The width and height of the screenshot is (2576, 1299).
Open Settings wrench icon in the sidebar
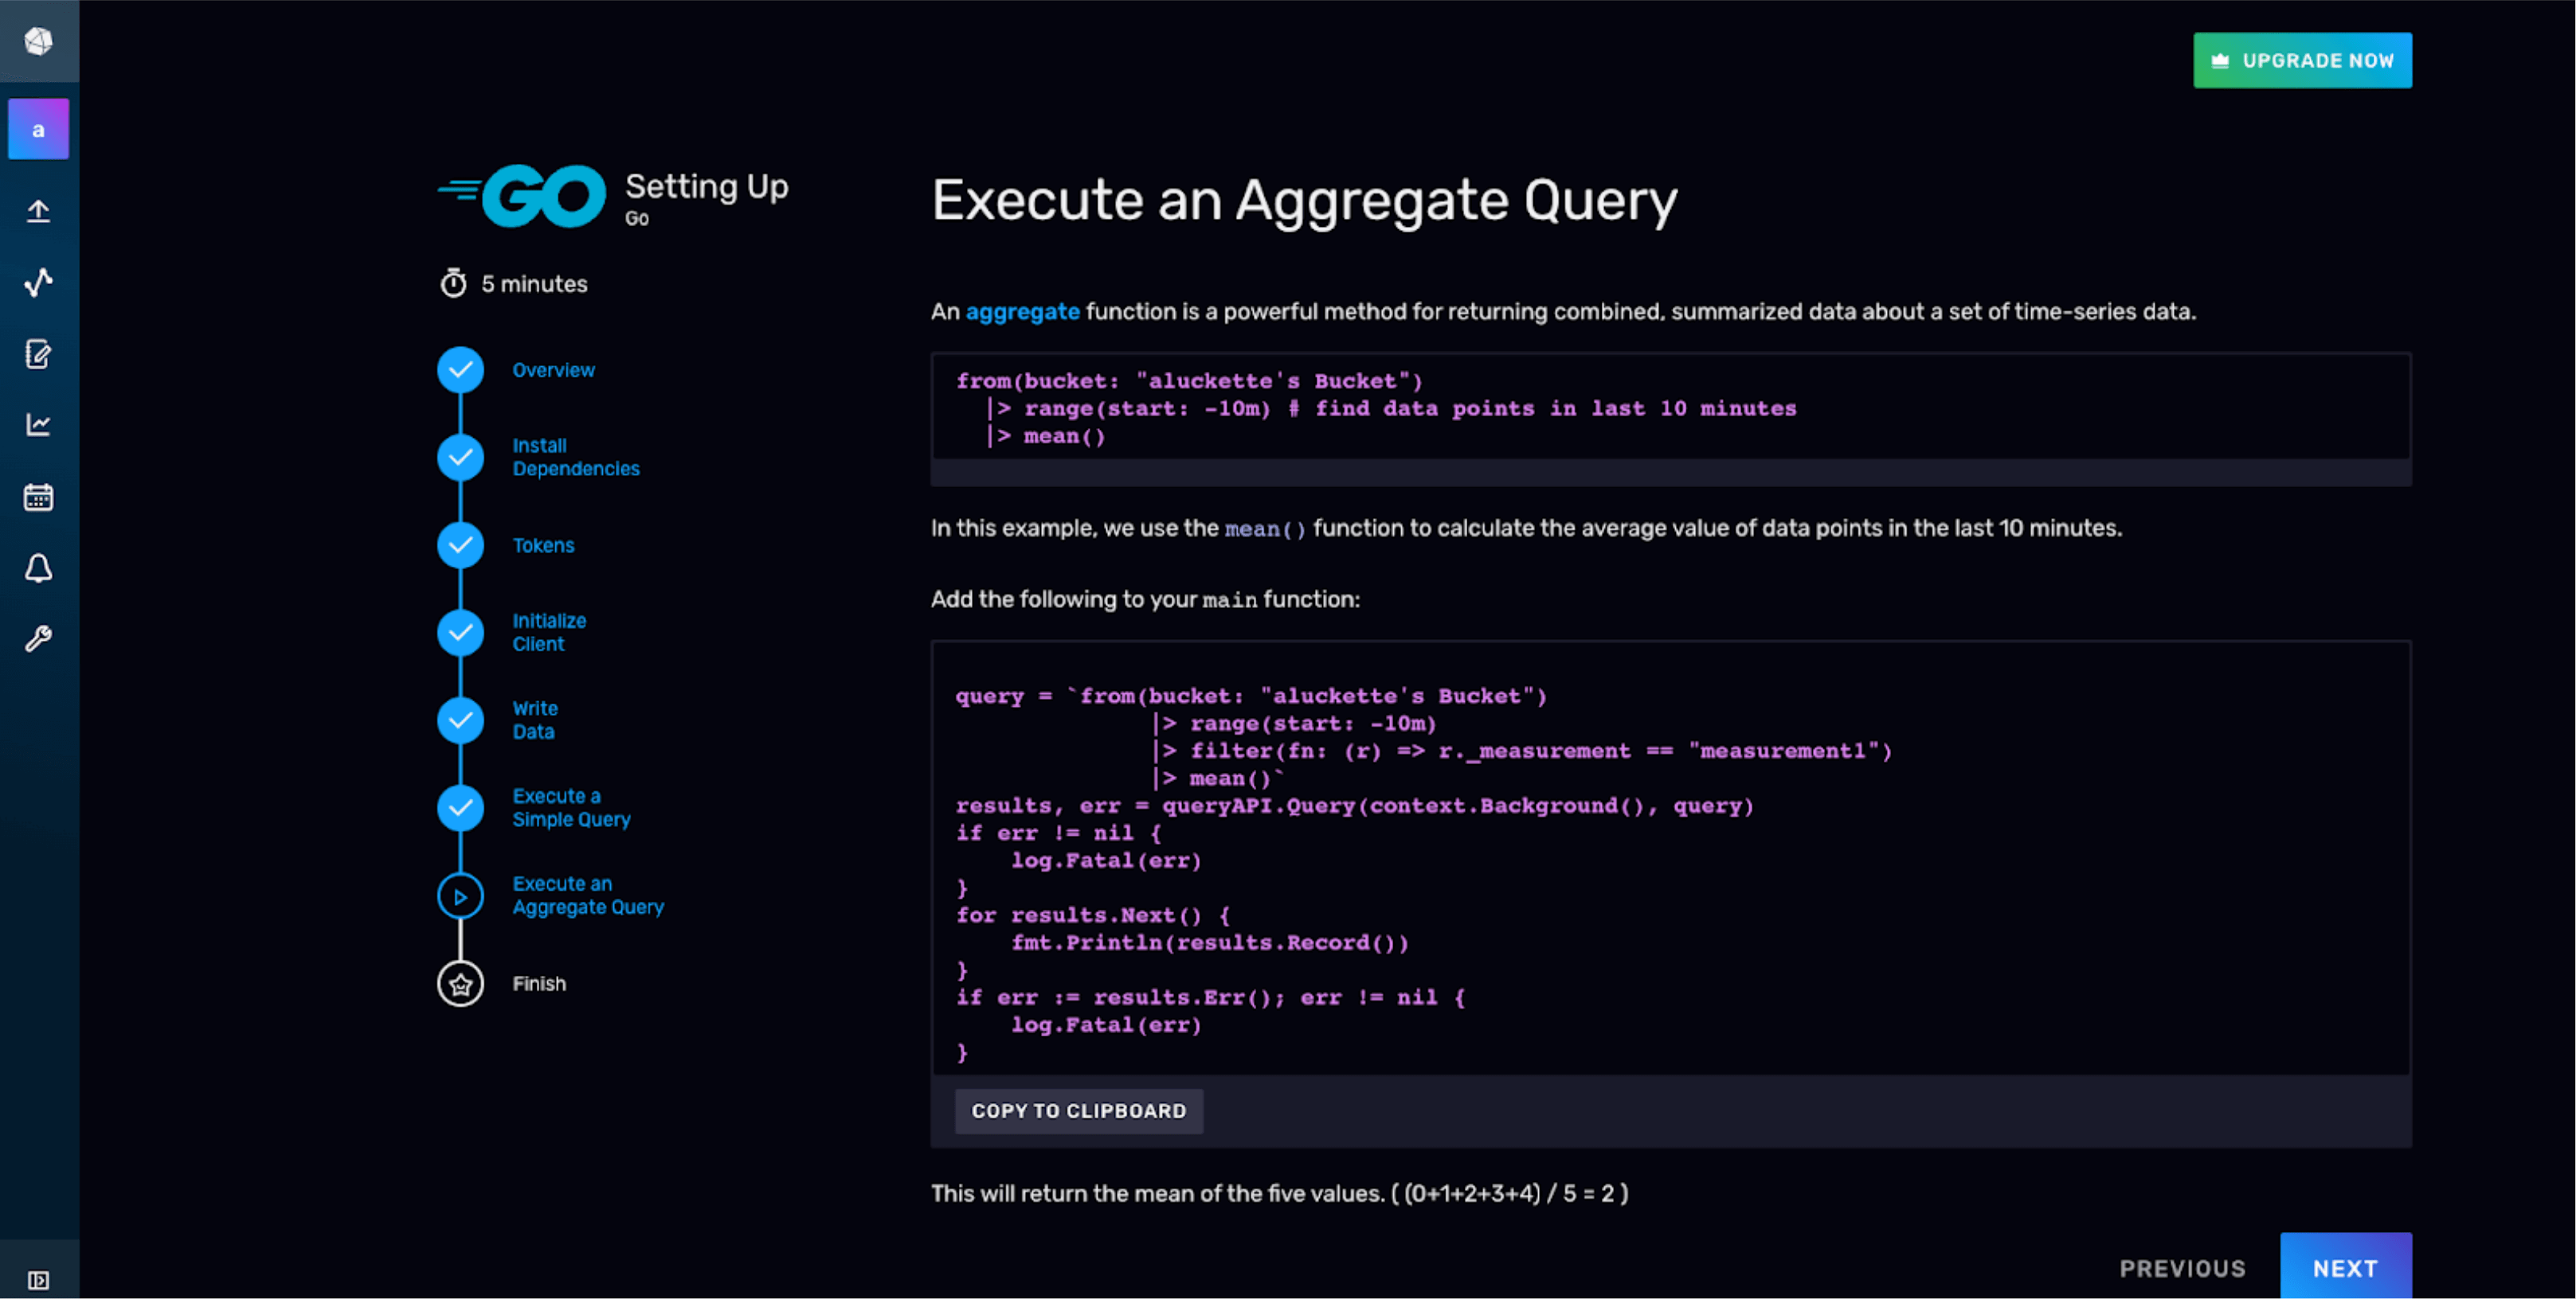38,638
